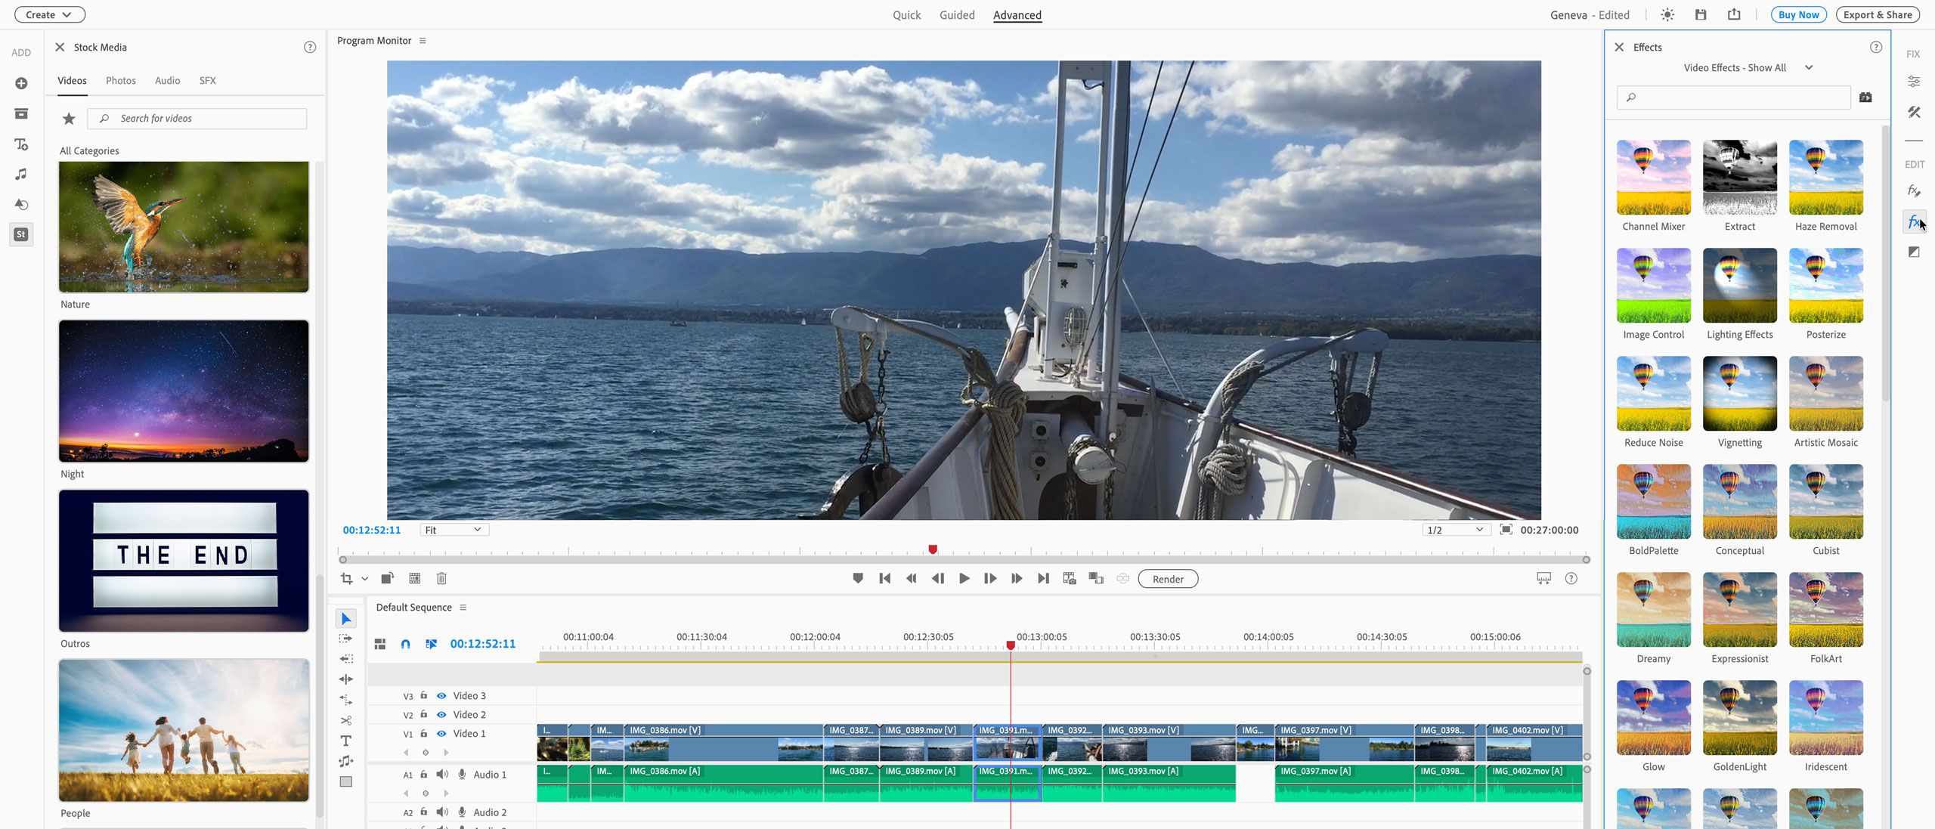
Task: Toggle timeline snapping magnet icon
Action: 406,644
